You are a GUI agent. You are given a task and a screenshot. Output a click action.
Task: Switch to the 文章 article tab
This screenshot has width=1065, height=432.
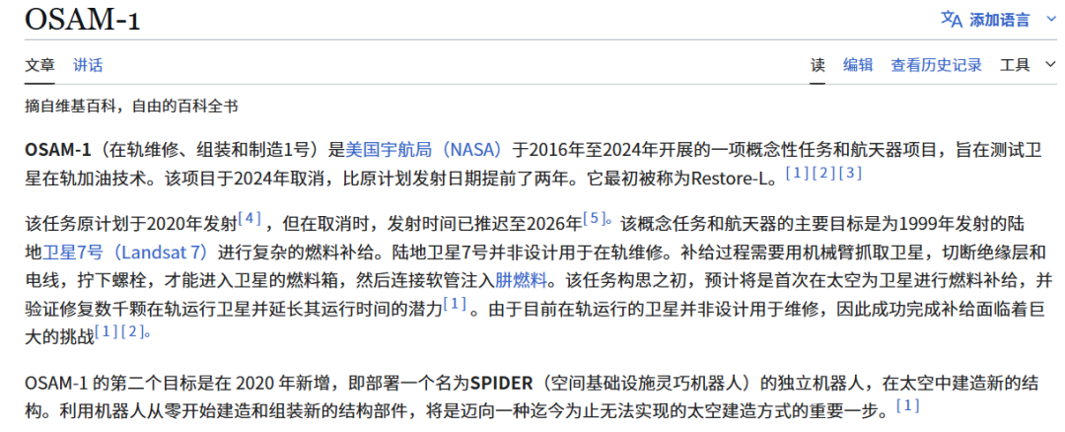click(40, 65)
